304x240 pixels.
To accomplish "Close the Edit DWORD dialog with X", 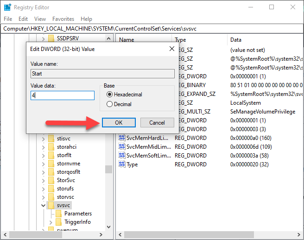I will [x=171, y=49].
